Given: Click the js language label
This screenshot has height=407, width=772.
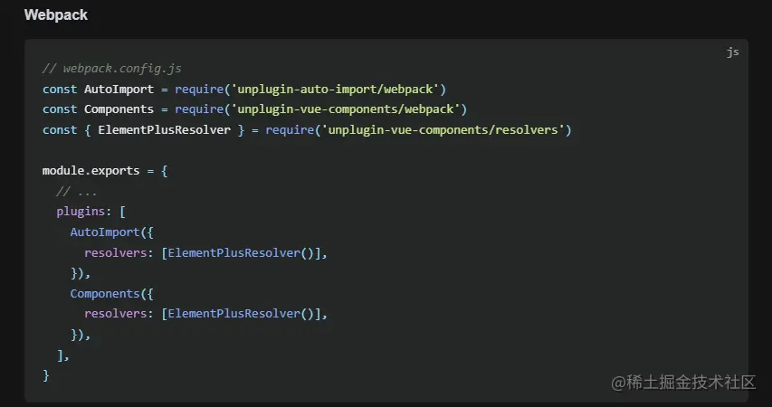Looking at the screenshot, I should [732, 52].
